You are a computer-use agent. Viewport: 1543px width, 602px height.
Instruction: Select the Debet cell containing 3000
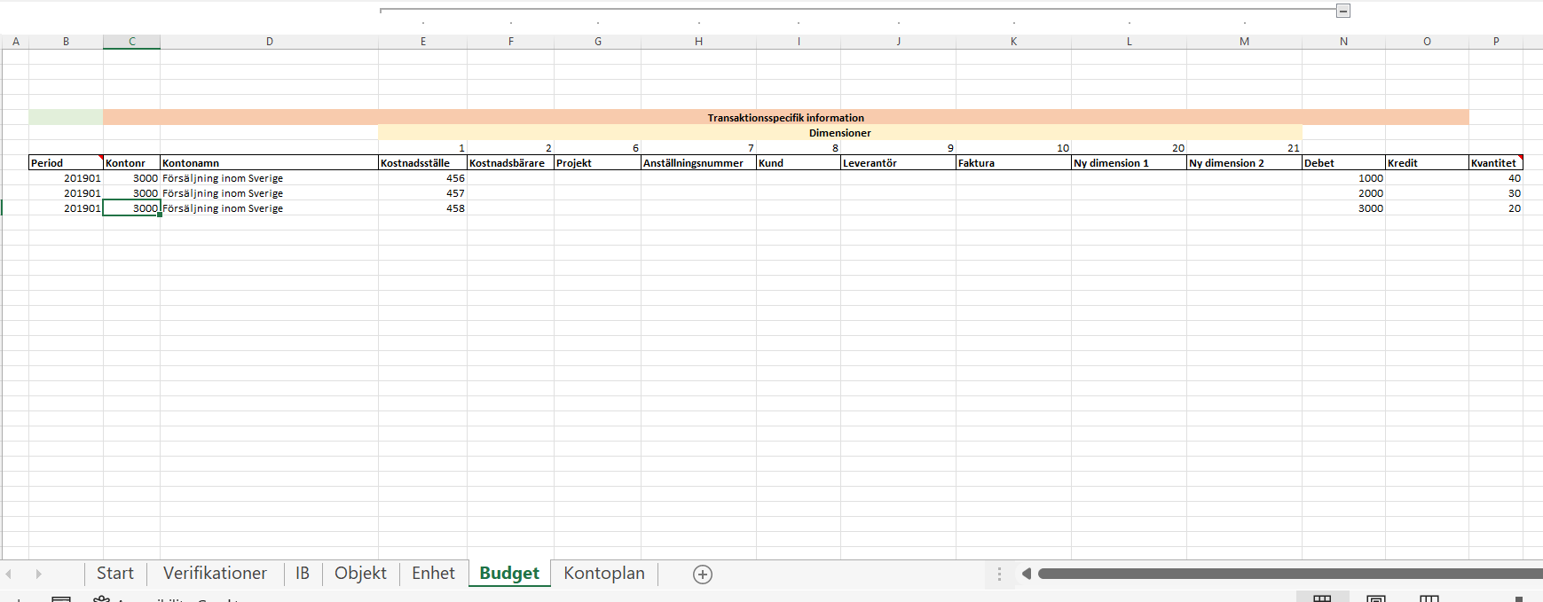click(x=1343, y=208)
